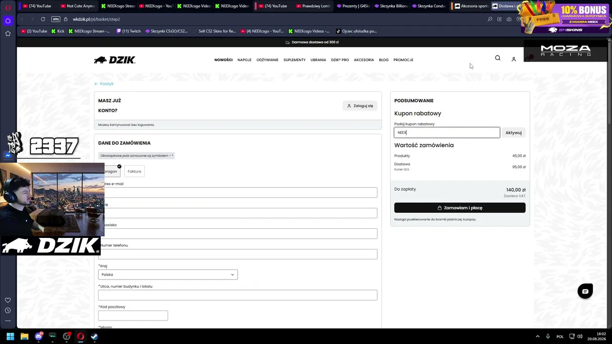The width and height of the screenshot is (612, 344).
Task: Click the Opera menu logo icon
Action: point(8,7)
